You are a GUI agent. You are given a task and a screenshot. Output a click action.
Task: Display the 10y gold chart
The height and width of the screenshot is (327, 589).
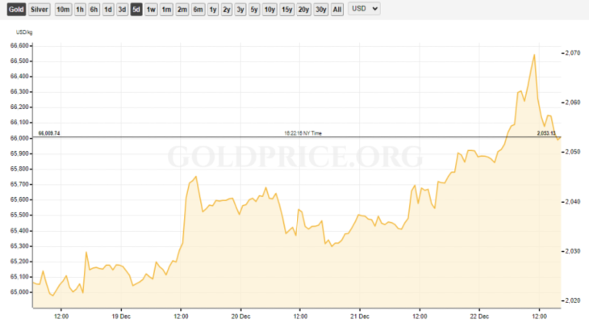269,10
